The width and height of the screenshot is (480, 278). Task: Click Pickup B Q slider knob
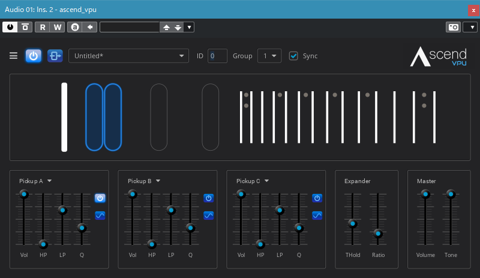190,228
